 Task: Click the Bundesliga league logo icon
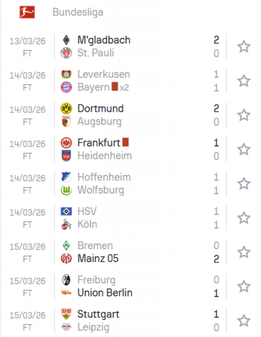27,12
